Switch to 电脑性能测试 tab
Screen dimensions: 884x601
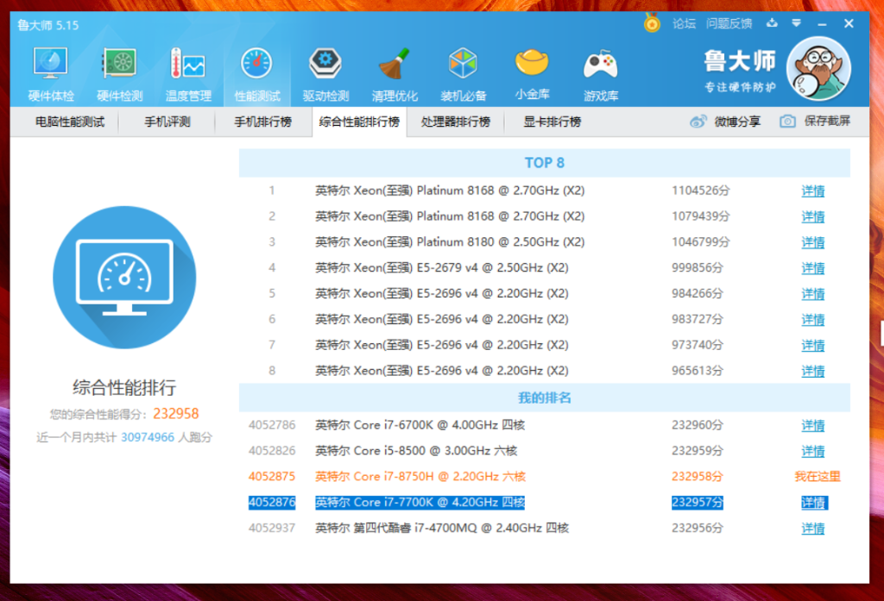click(70, 122)
